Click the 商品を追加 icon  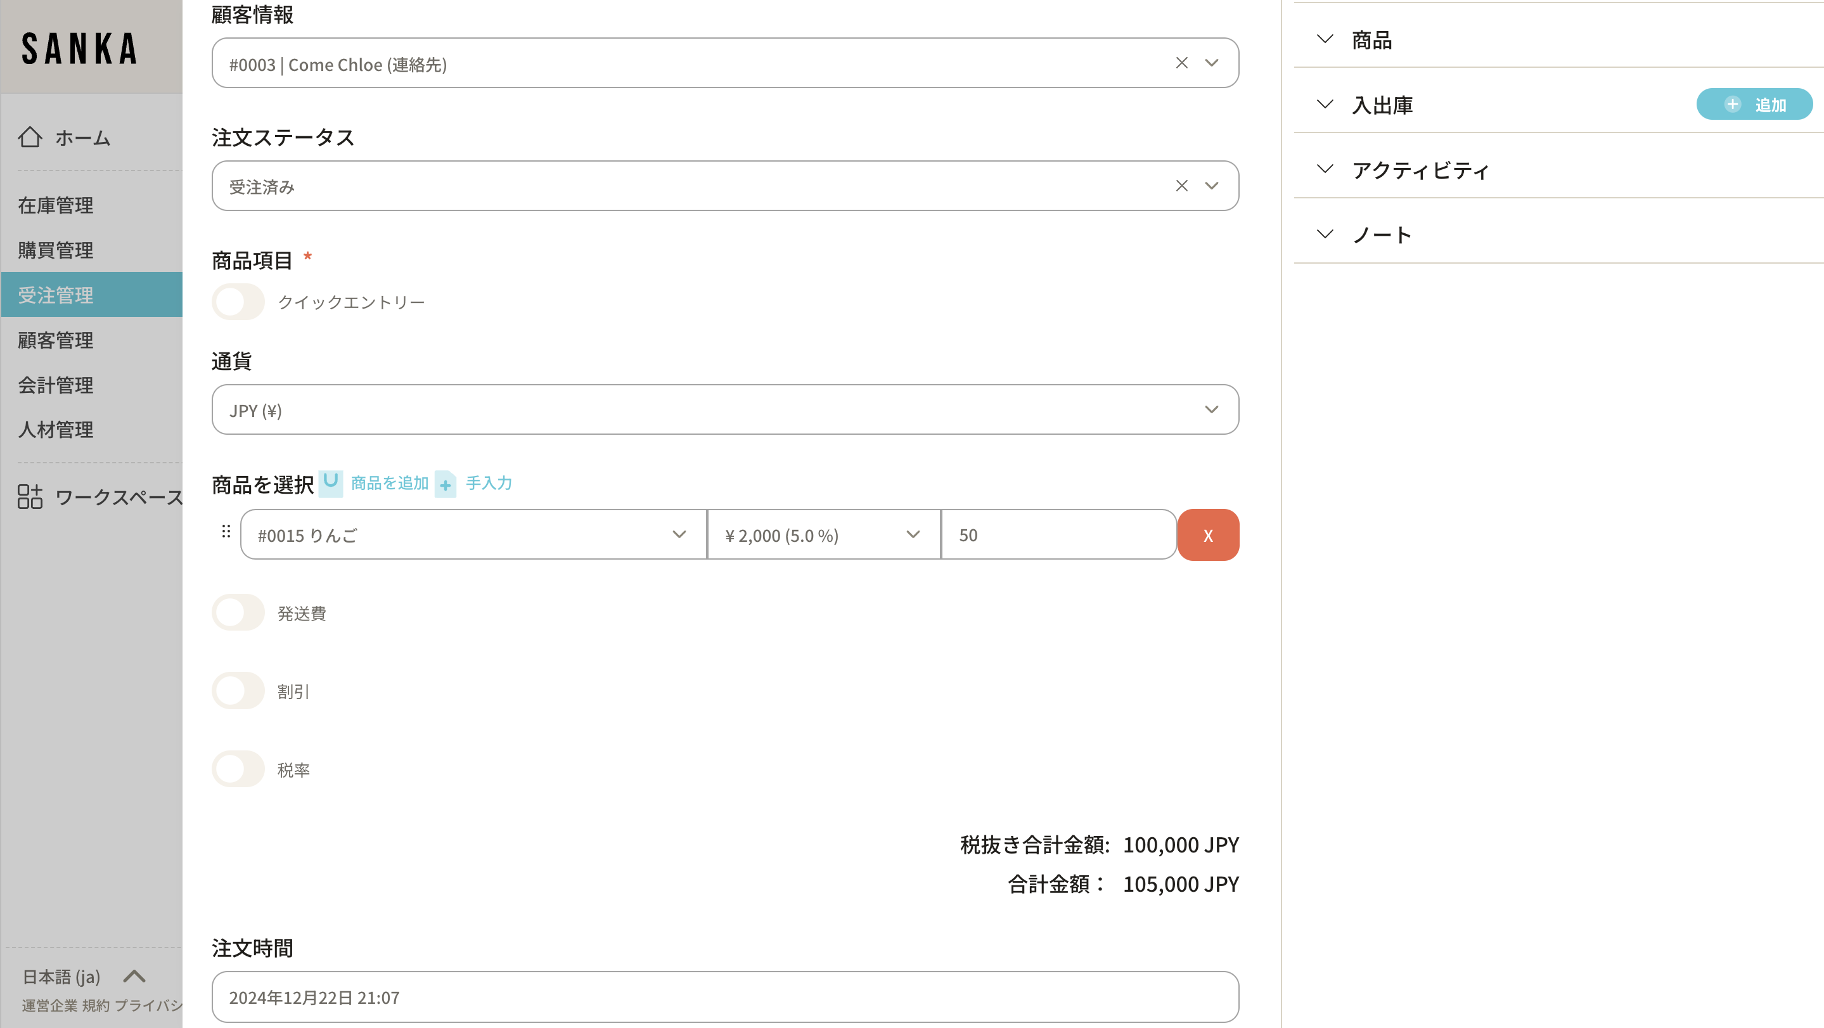click(331, 483)
